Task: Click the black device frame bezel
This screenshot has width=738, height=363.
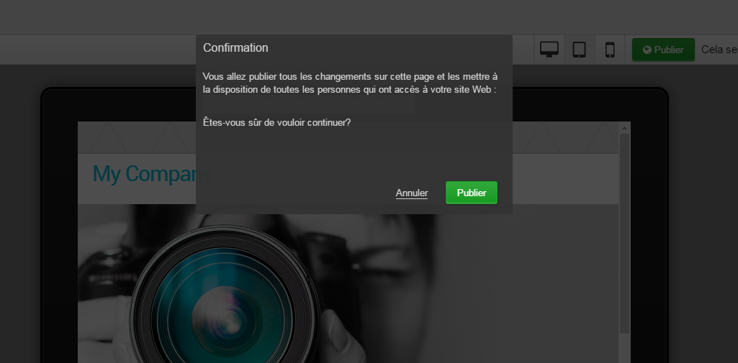Action: (x=59, y=216)
